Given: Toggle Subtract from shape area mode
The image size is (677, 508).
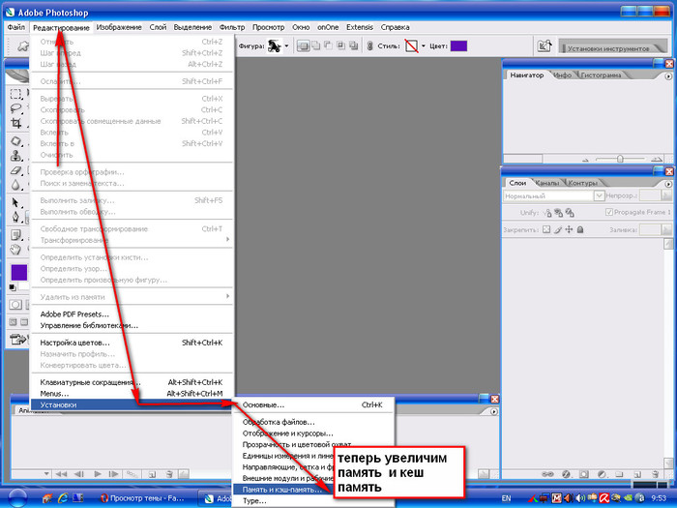Looking at the screenshot, I should [329, 45].
